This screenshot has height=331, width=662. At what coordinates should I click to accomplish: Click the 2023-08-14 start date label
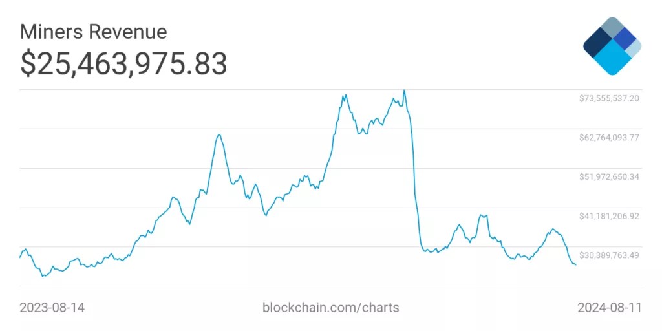[x=52, y=308]
